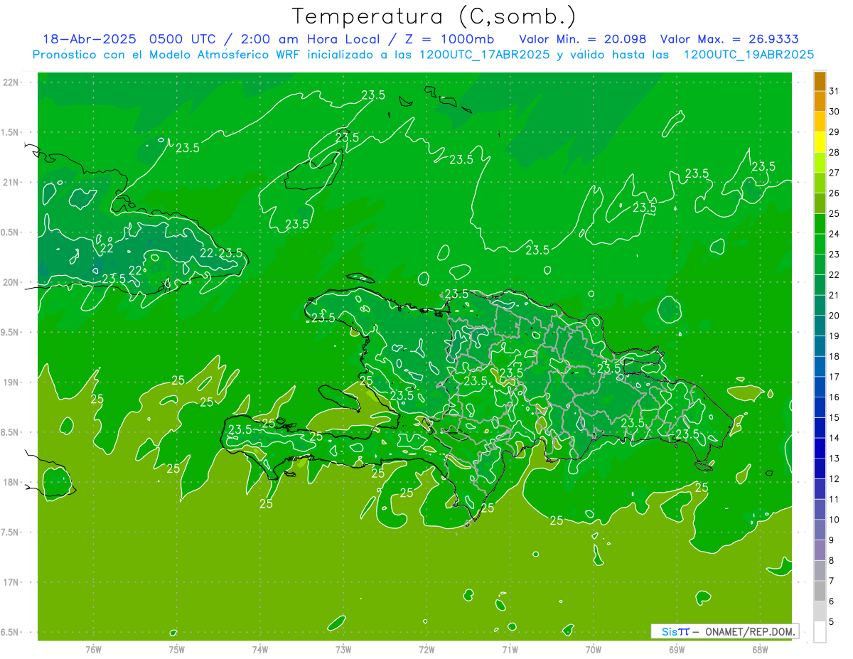Click the legend value '15'
This screenshot has height=659, width=853.
[x=835, y=418]
